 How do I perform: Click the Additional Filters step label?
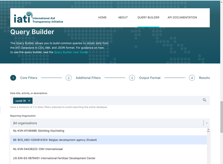coord(88,78)
